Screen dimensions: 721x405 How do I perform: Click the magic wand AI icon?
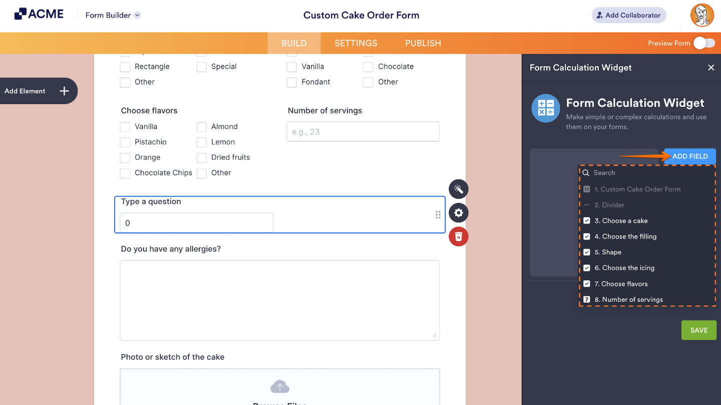click(458, 189)
